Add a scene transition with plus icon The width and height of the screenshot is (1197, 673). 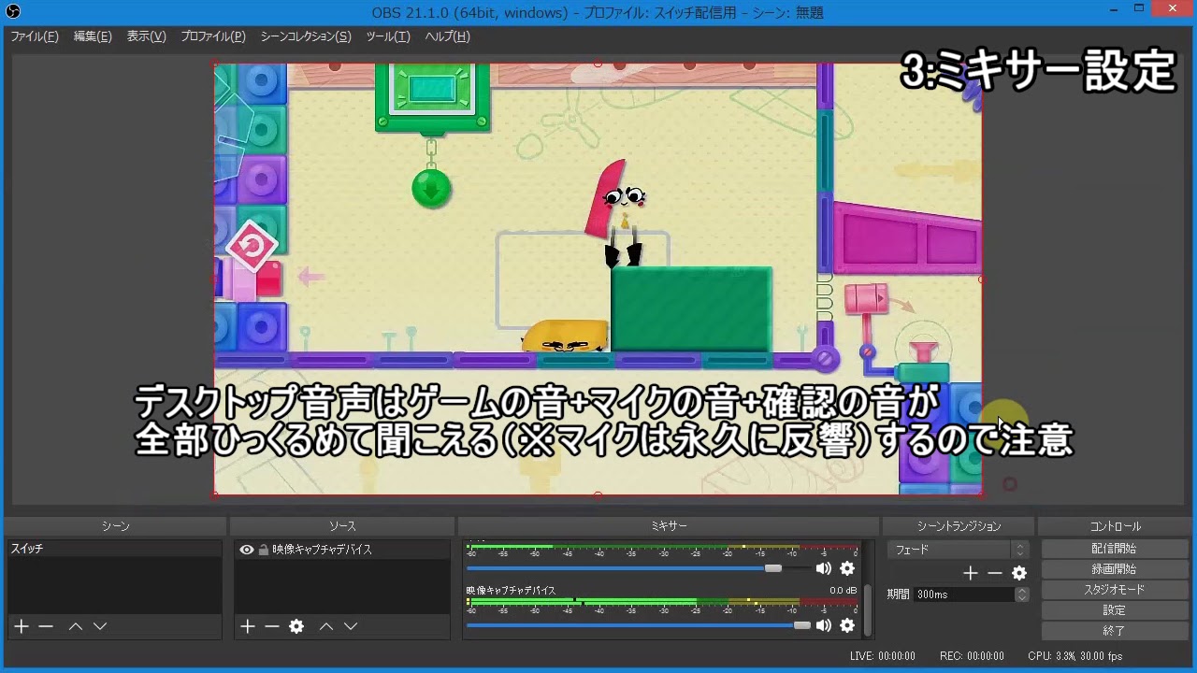point(971,573)
